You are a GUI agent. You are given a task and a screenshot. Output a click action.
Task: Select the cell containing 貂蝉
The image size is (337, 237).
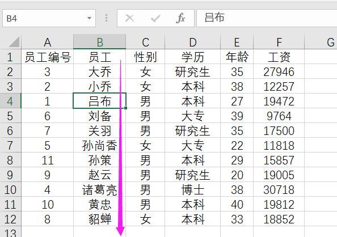[x=99, y=219]
